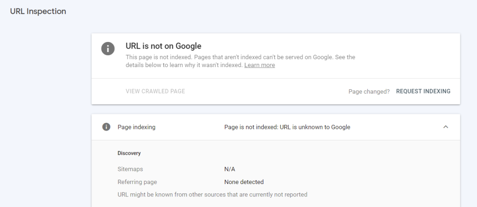This screenshot has height=207, width=477.
Task: Collapse the Page indexing section with chevron
Action: [x=445, y=127]
